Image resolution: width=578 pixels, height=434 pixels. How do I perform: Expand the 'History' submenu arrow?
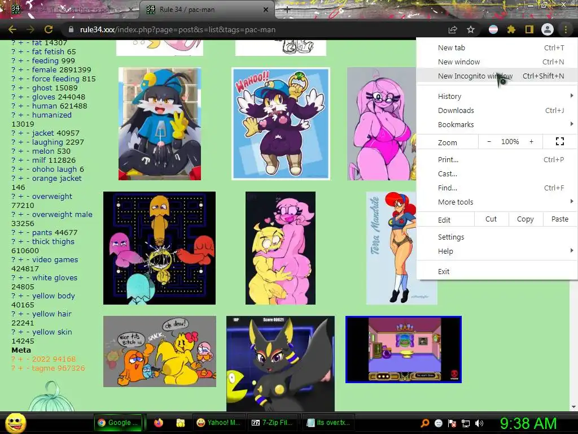571,96
